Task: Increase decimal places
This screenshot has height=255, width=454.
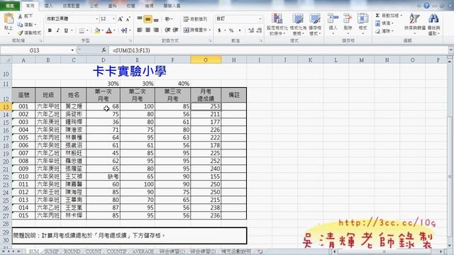Action: pos(251,30)
